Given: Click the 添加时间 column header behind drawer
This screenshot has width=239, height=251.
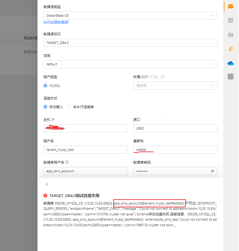Looking at the screenshot, I should click(x=30, y=38).
